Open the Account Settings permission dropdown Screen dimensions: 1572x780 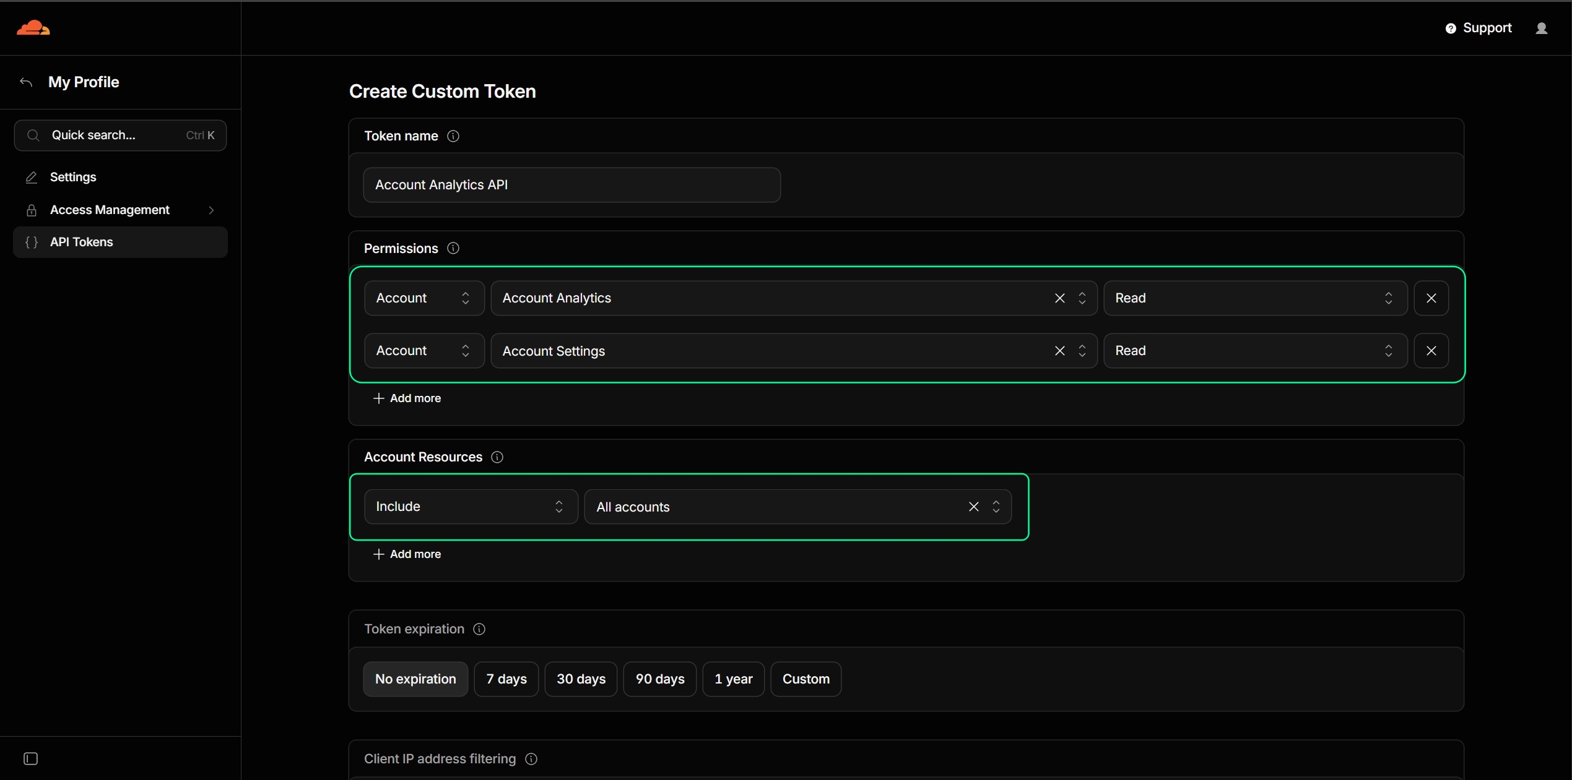tap(794, 351)
